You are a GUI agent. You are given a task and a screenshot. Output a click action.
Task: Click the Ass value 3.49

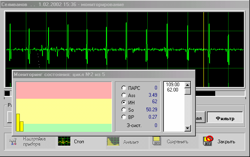point(153,95)
